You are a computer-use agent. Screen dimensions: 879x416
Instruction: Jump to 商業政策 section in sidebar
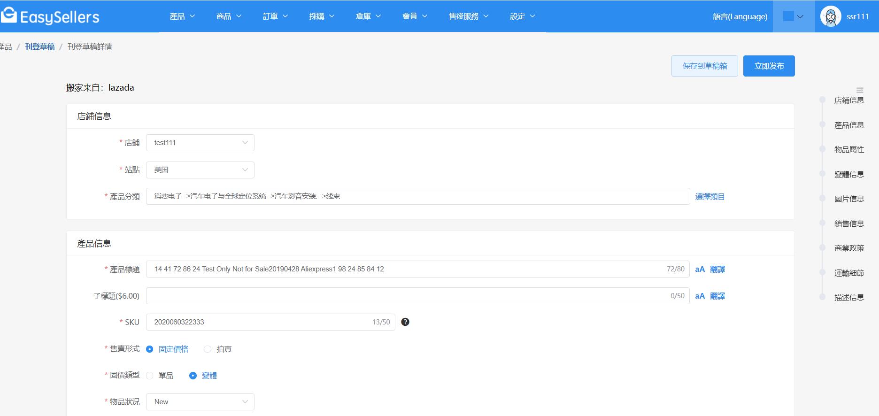(849, 248)
